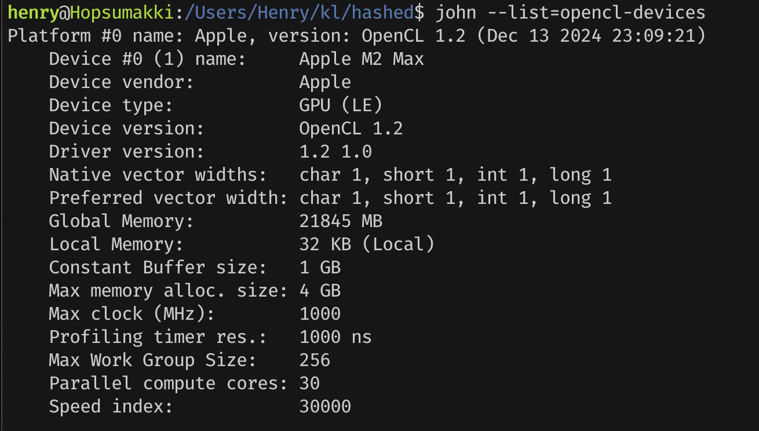The height and width of the screenshot is (431, 759).
Task: Click the Global Memory value '21845 MB'
Action: (341, 221)
